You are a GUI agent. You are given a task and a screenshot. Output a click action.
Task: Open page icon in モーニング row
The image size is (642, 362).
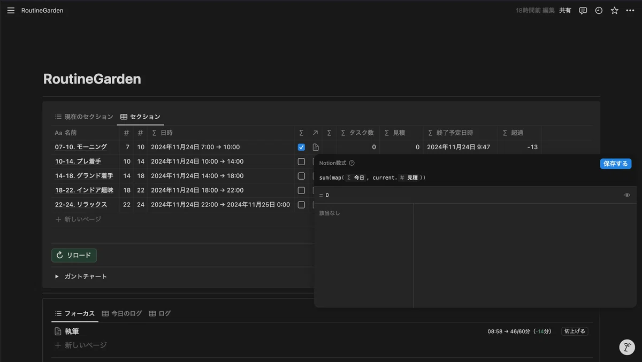pyautogui.click(x=316, y=147)
